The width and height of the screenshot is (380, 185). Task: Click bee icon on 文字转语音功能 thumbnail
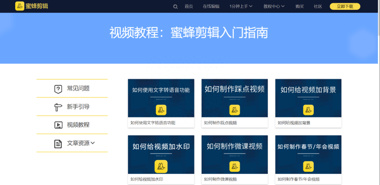(161, 110)
